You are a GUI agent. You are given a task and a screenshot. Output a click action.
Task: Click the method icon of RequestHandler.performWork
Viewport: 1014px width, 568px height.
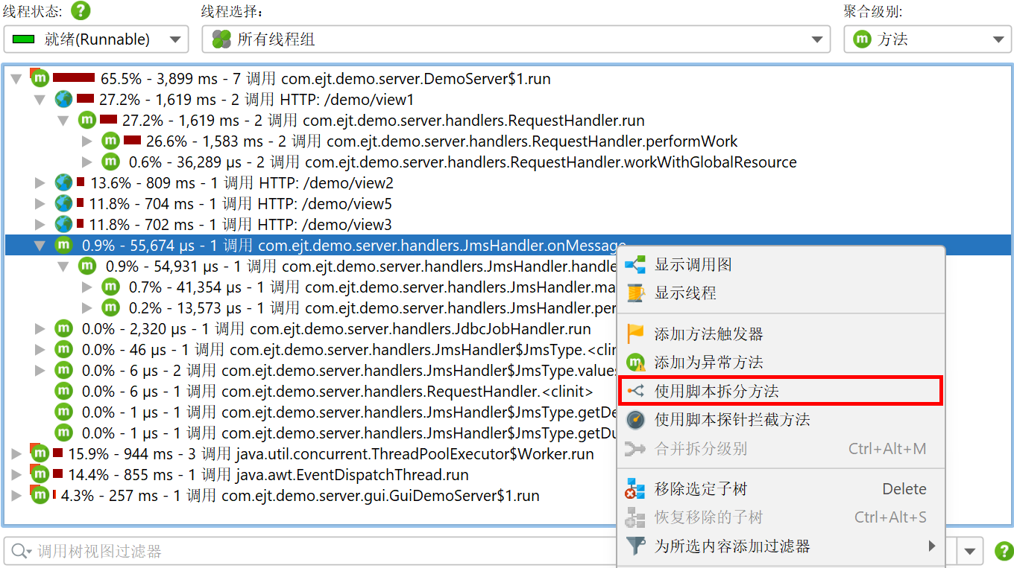tap(110, 141)
